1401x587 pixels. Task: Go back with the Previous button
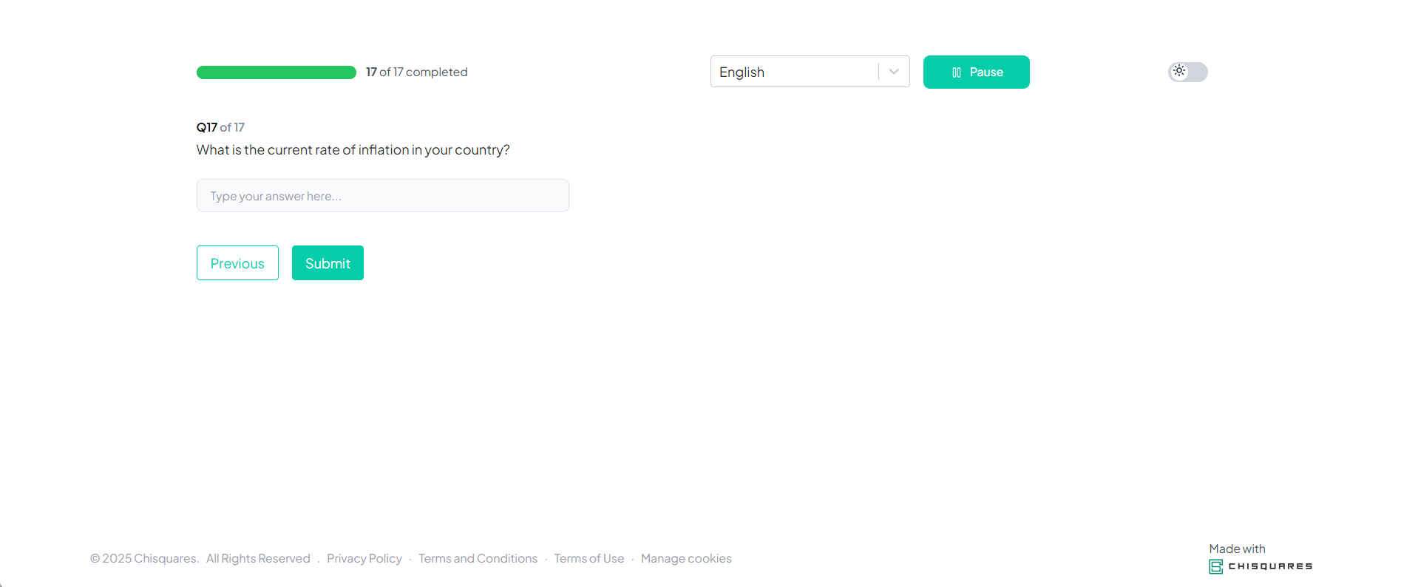(x=237, y=263)
